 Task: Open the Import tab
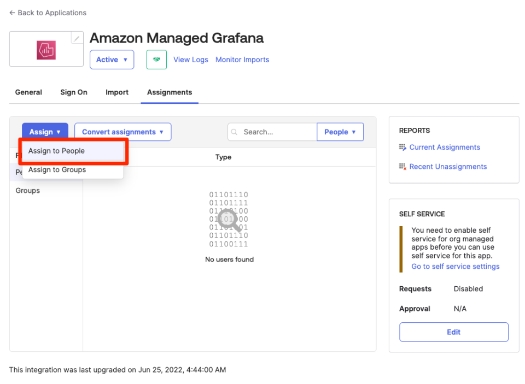(116, 92)
